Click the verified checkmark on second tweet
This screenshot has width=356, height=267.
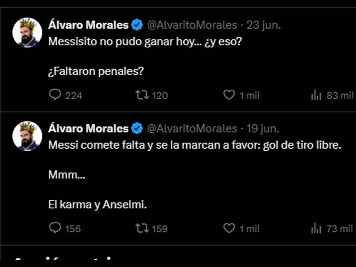click(136, 128)
